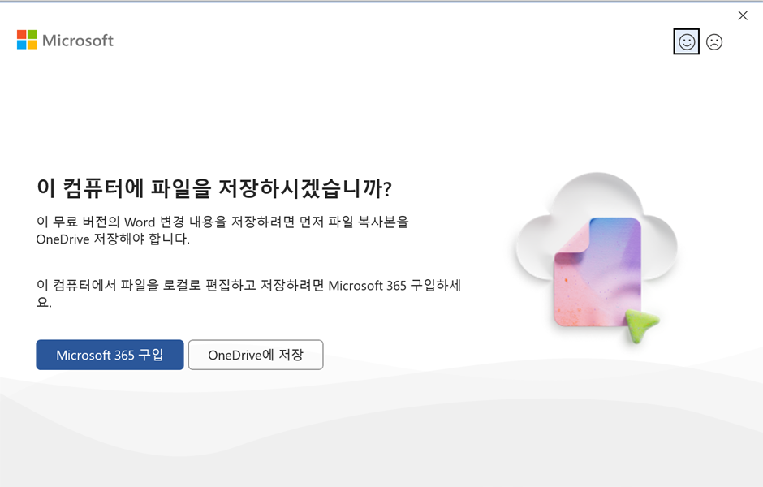
Task: Click the OneDrive에 저장 button
Action: [x=256, y=355]
